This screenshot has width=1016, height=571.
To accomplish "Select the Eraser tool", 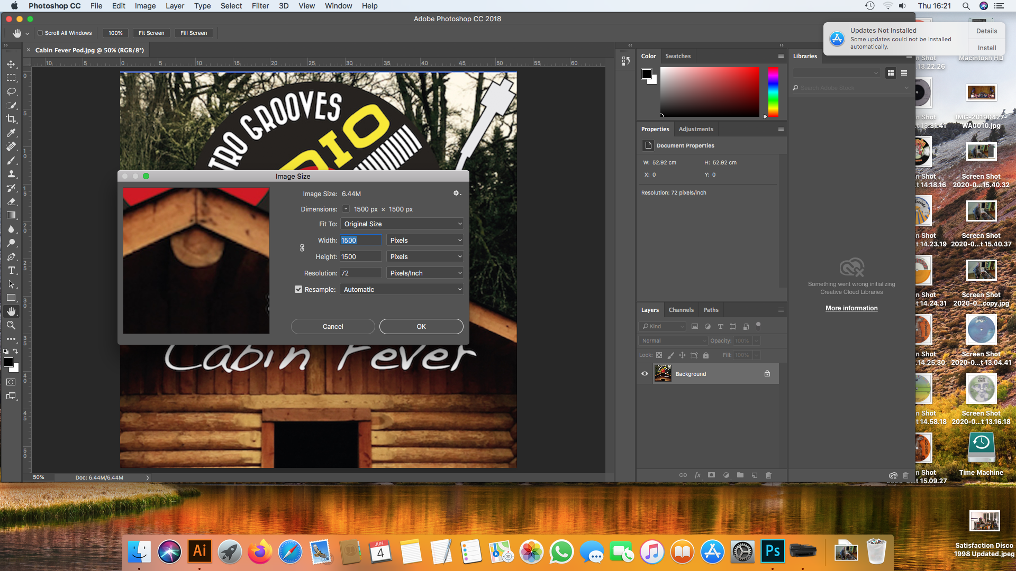I will [x=11, y=201].
